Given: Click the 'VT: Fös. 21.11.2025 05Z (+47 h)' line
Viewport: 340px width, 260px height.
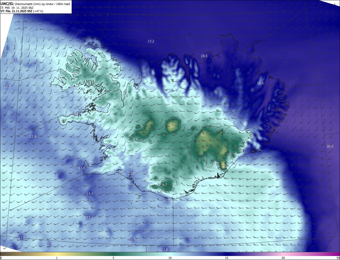Looking at the screenshot, I should tap(22, 11).
